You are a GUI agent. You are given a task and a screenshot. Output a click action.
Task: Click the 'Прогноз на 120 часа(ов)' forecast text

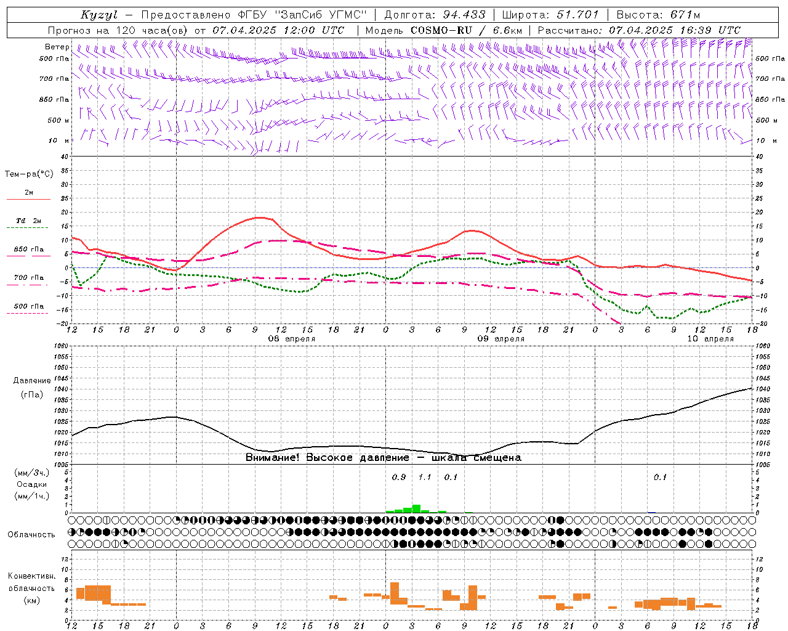coord(118,30)
